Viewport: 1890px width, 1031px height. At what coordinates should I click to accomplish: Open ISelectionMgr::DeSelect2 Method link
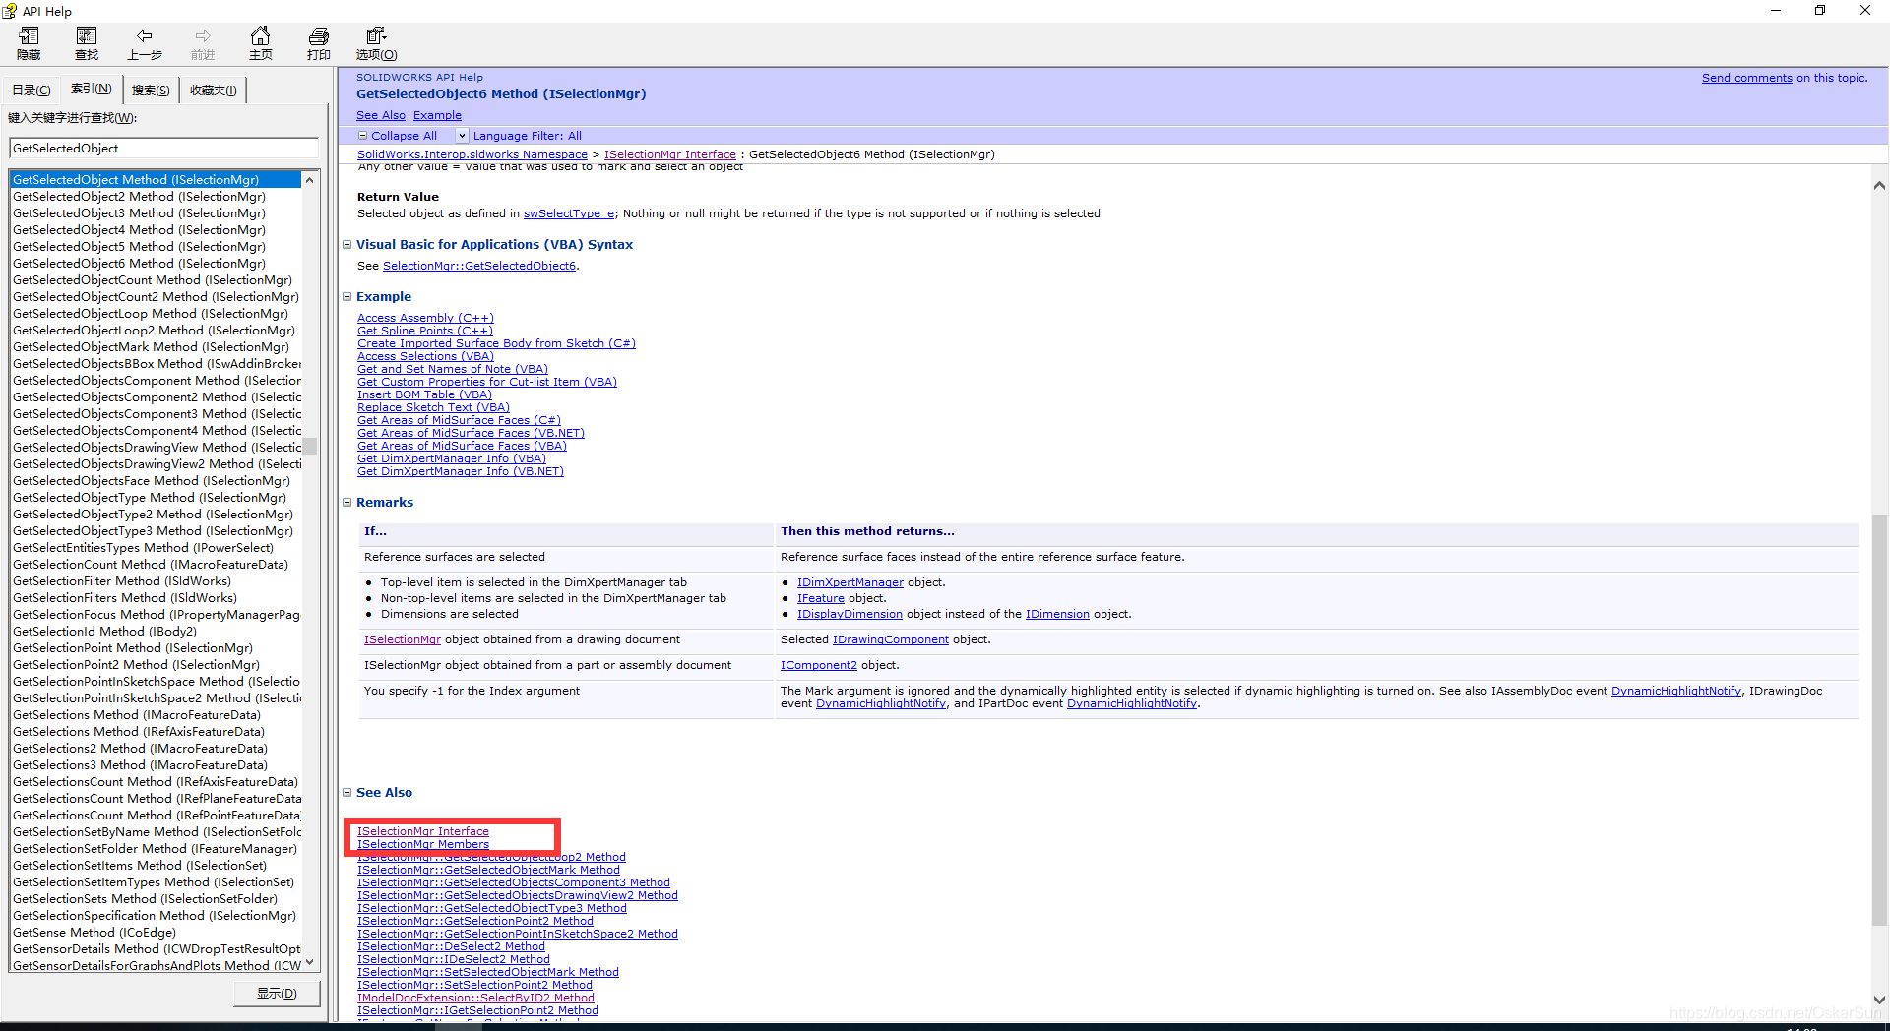tap(450, 946)
